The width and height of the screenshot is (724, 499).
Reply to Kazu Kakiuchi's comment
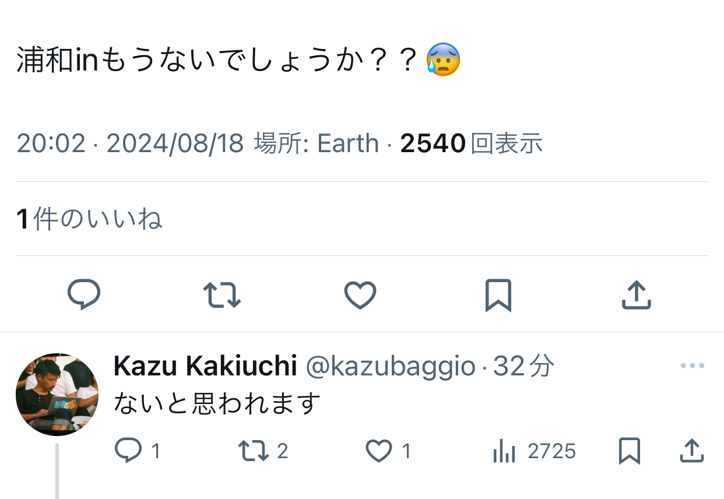128,451
